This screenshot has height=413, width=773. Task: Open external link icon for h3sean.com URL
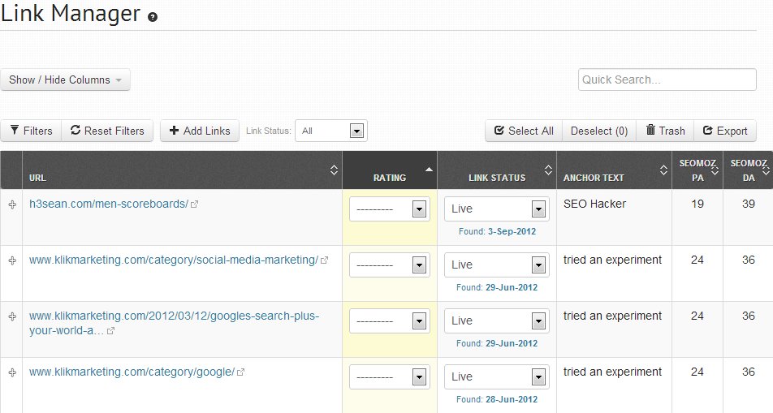(x=194, y=204)
